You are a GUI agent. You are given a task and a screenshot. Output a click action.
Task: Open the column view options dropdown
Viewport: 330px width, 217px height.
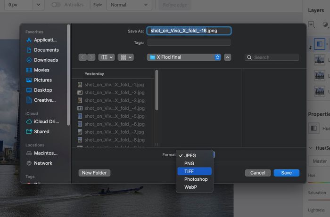(x=106, y=57)
